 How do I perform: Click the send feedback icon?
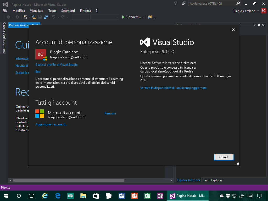184,3
